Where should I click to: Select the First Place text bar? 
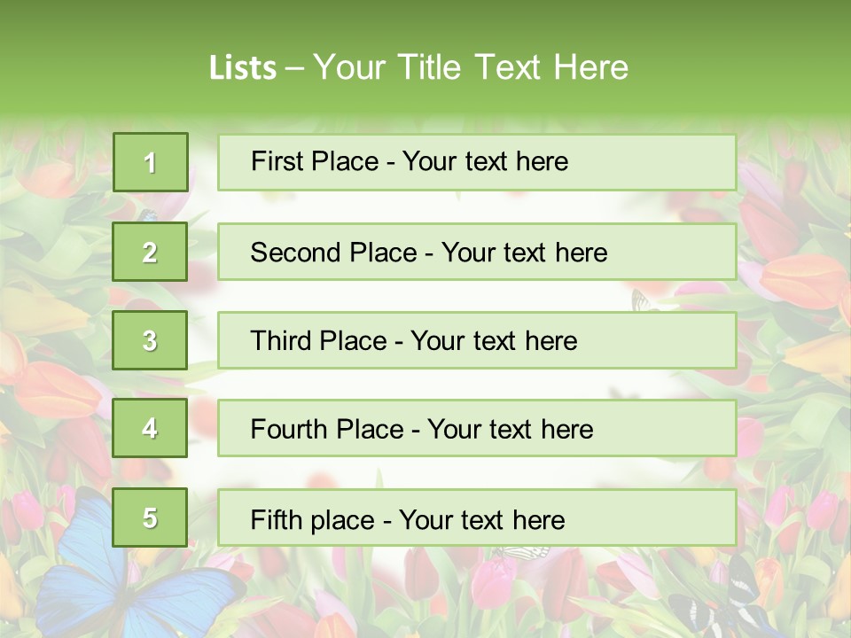(477, 163)
